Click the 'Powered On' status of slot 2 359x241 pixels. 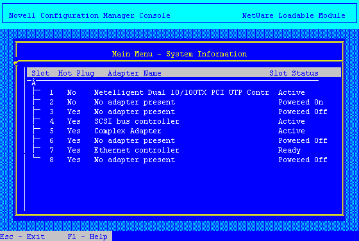(x=301, y=102)
